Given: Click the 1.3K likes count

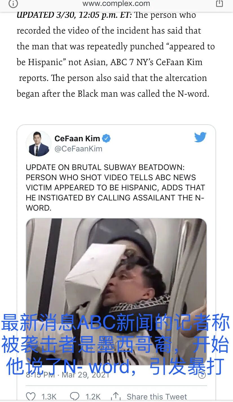Looking at the screenshot, I should [49, 397].
